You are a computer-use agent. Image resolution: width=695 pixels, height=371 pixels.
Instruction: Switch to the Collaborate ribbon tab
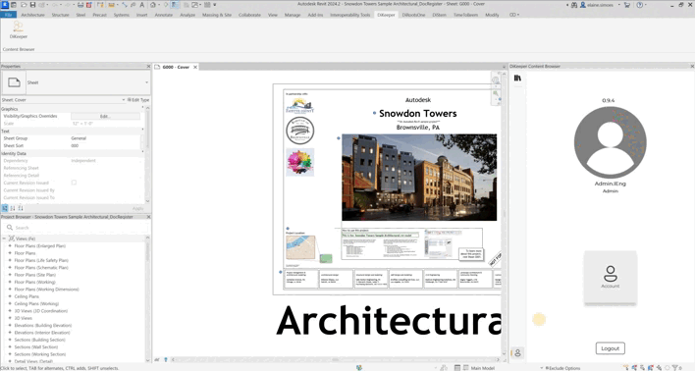[x=249, y=15]
